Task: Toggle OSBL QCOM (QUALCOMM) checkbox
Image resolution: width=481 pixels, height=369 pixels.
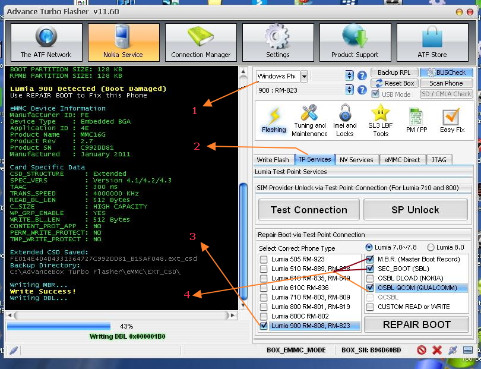Action: 370,288
